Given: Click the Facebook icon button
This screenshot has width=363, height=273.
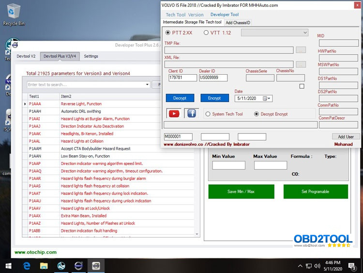Looking at the screenshot, I should pyautogui.click(x=192, y=113).
